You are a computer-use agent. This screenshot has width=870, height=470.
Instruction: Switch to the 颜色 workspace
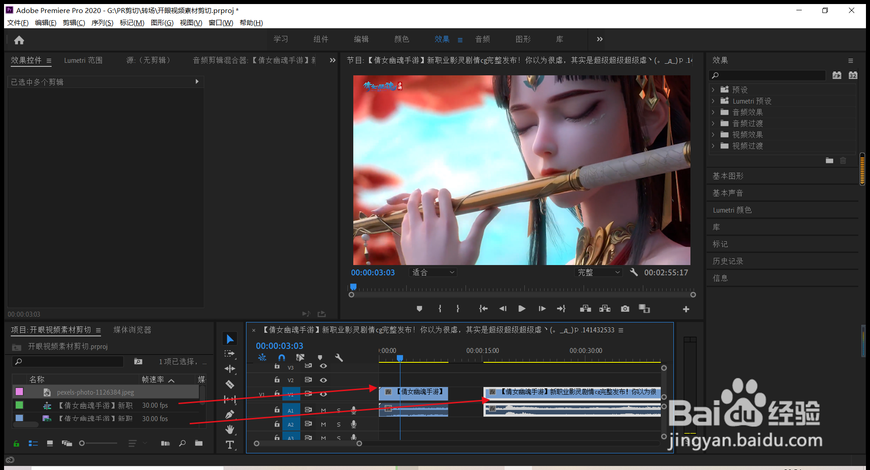pos(402,39)
